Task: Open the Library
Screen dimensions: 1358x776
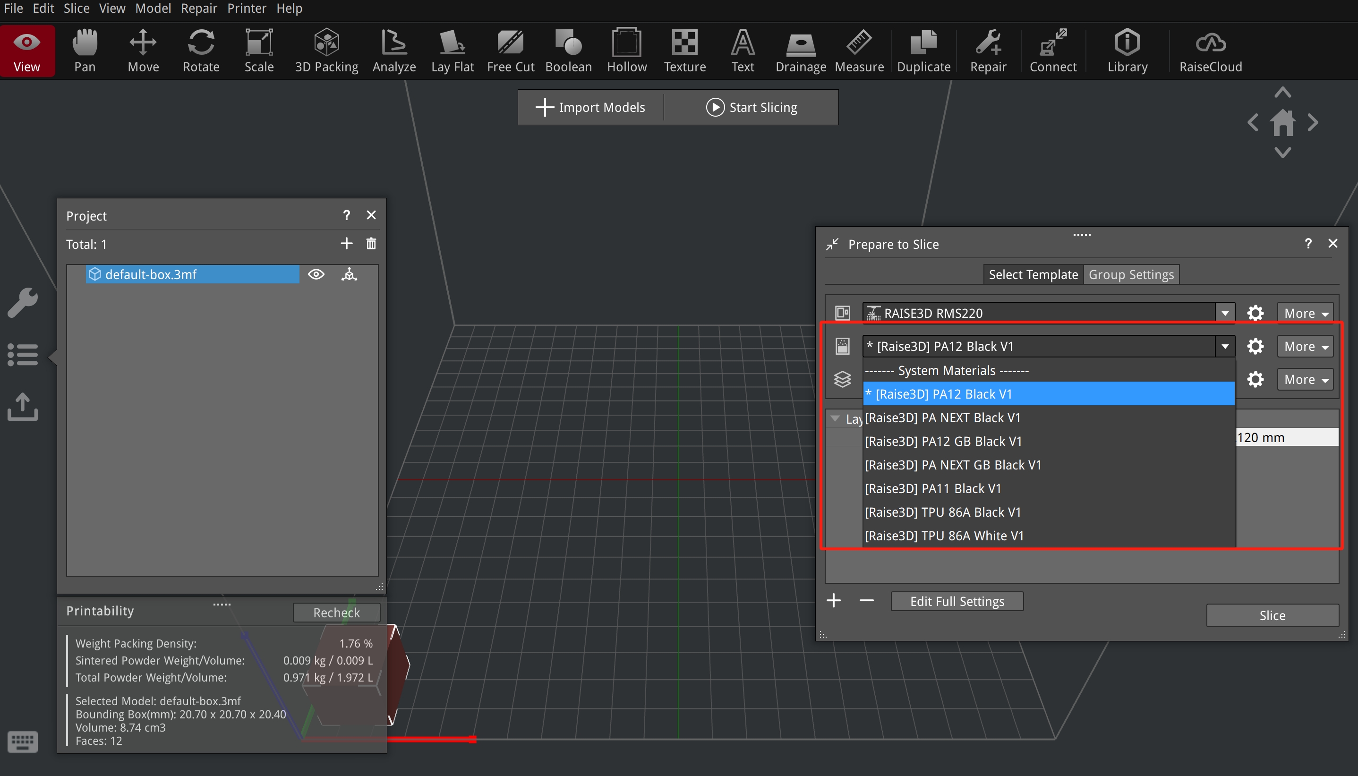Action: [x=1127, y=51]
